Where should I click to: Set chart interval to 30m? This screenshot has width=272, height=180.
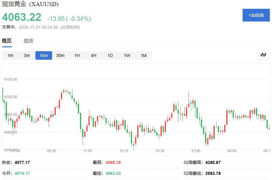point(60,55)
